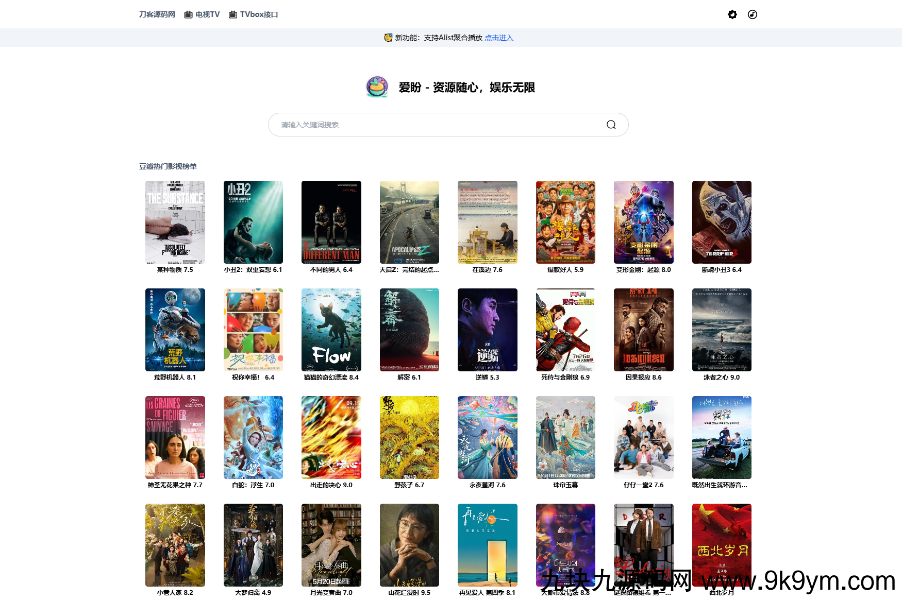
Task: Click the 出走的决心 9.0 title
Action: point(331,485)
